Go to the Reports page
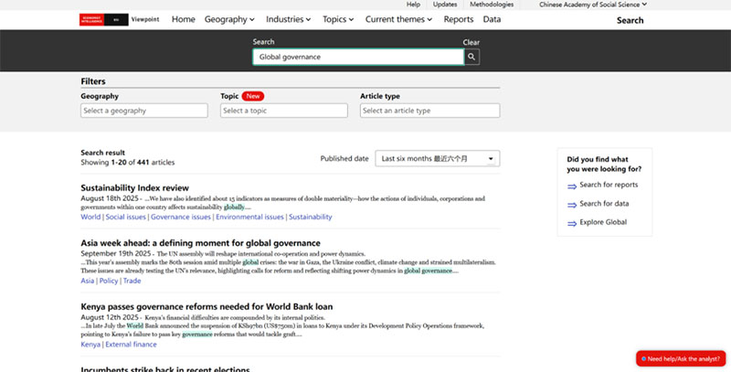This screenshot has height=372, width=731. tap(459, 19)
